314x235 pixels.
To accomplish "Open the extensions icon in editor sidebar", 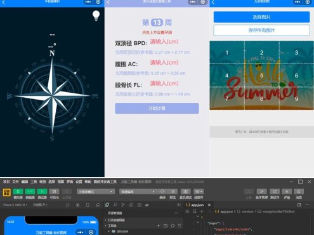I will 131,205.
